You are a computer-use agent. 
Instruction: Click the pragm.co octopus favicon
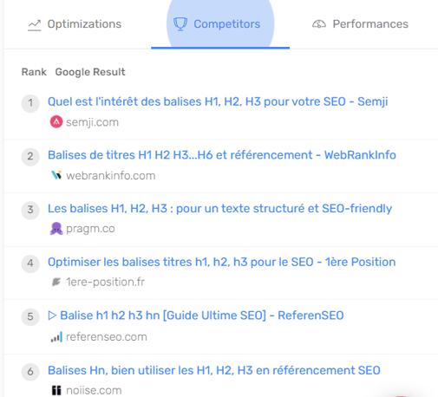[x=56, y=229]
